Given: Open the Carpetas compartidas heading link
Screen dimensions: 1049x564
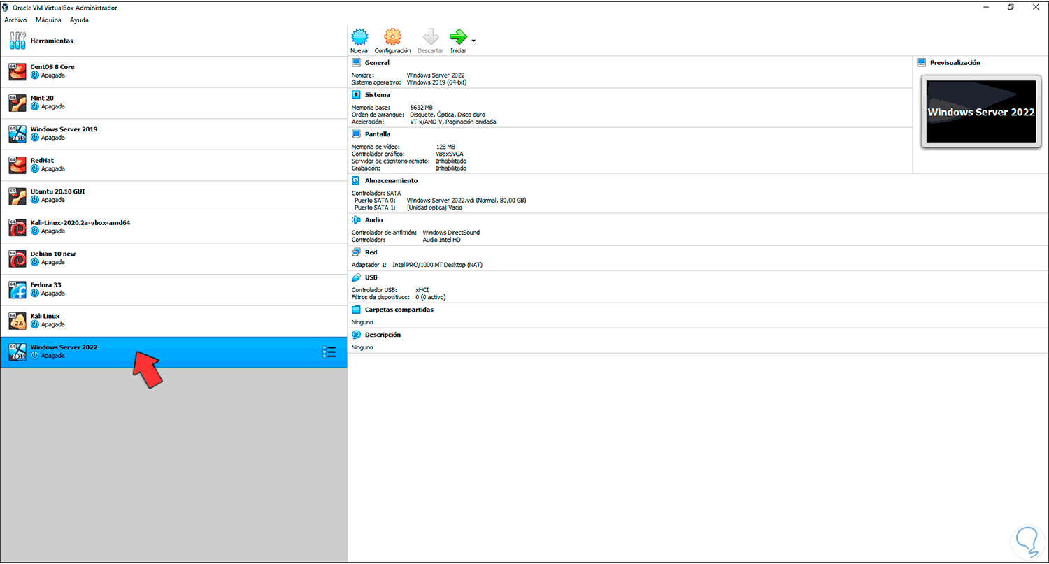Looking at the screenshot, I should pos(399,310).
